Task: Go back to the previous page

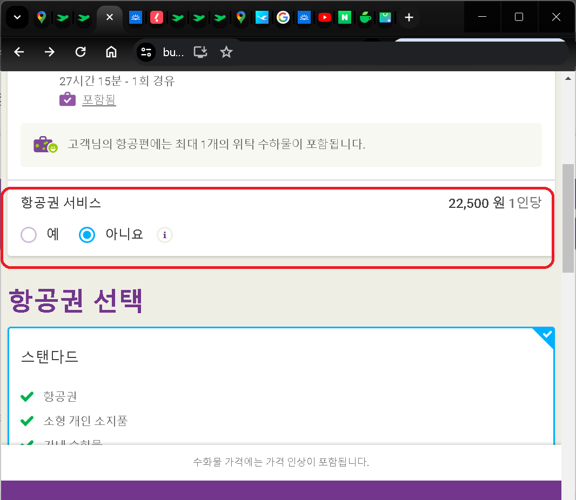Action: [19, 52]
